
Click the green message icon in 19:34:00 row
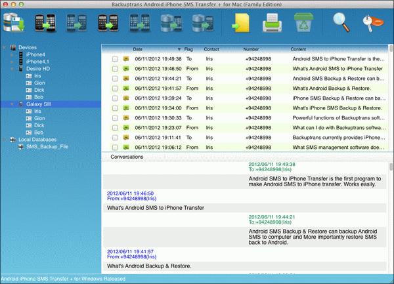click(126, 108)
